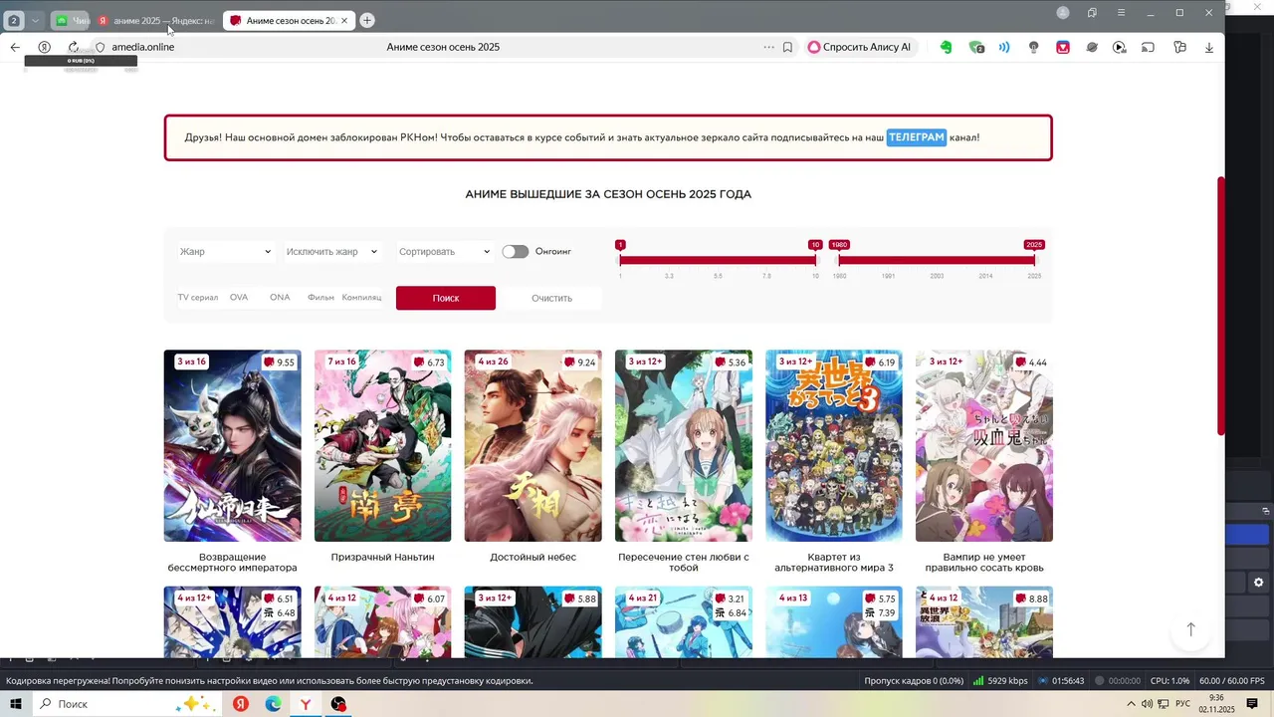Open the cast-to-screen extension icon
1274x717 pixels.
tap(1148, 47)
